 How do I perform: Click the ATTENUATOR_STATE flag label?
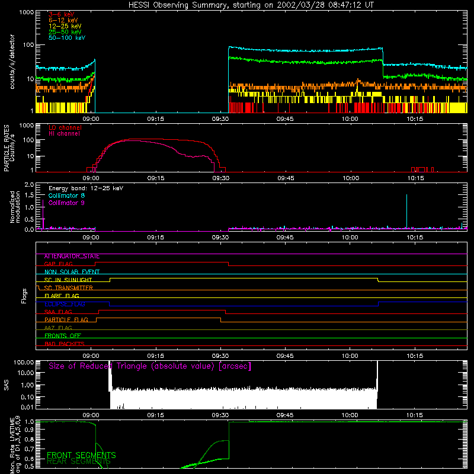[72, 257]
